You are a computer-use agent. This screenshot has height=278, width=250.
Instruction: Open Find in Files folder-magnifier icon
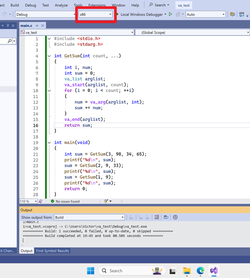tap(233, 14)
